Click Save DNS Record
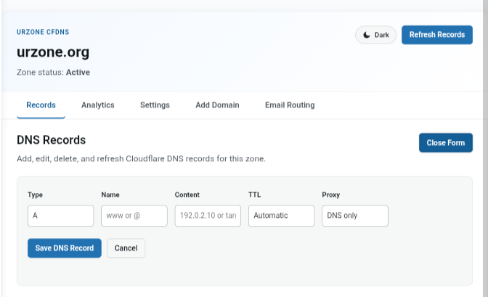 pyautogui.click(x=65, y=248)
